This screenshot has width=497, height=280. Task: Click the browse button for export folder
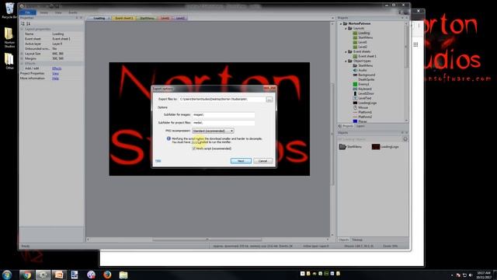269,100
